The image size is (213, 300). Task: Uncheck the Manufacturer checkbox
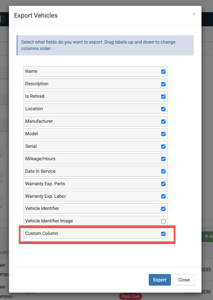163,121
